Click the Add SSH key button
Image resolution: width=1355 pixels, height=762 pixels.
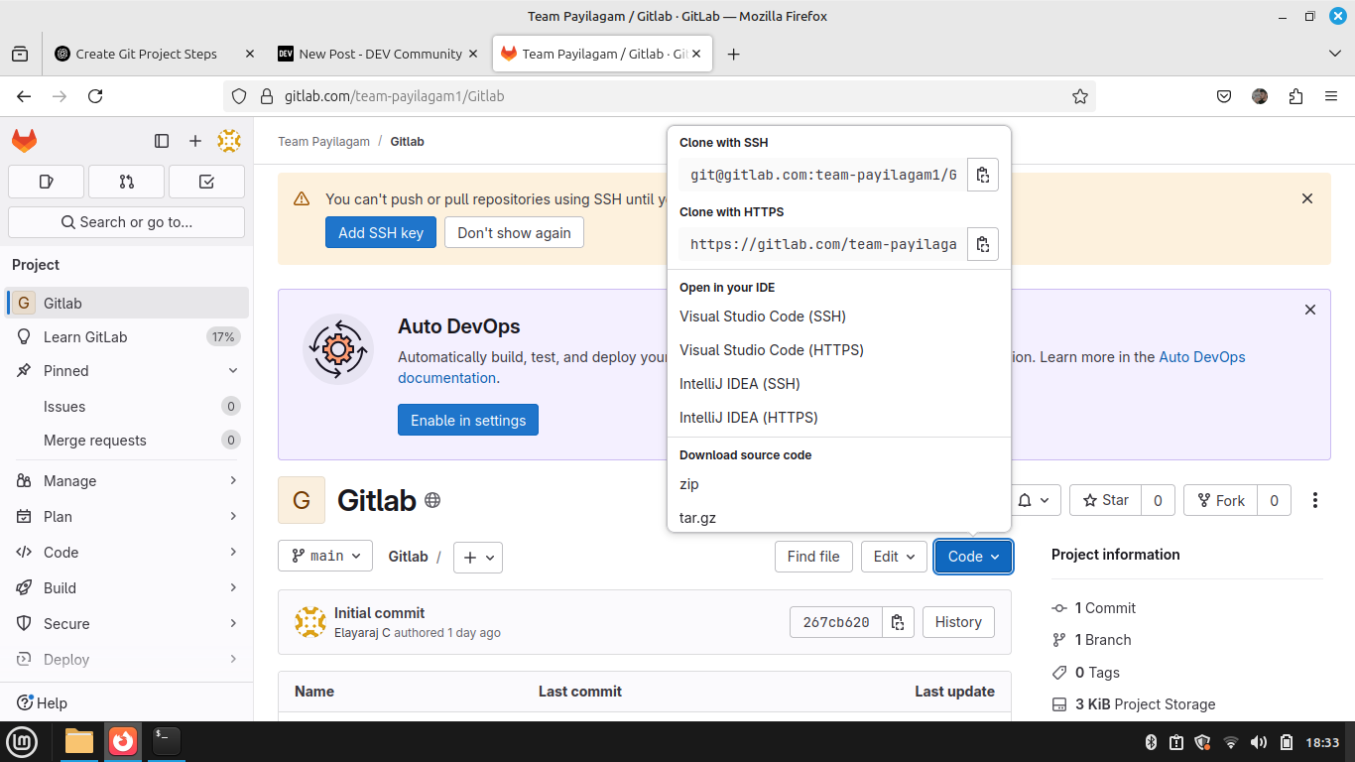coord(381,233)
